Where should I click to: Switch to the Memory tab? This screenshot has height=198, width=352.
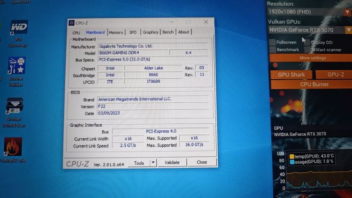pos(116,32)
